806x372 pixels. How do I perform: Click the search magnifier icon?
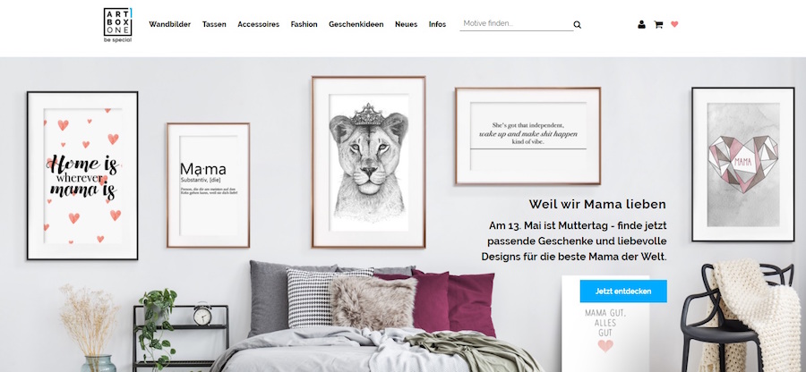pyautogui.click(x=578, y=25)
